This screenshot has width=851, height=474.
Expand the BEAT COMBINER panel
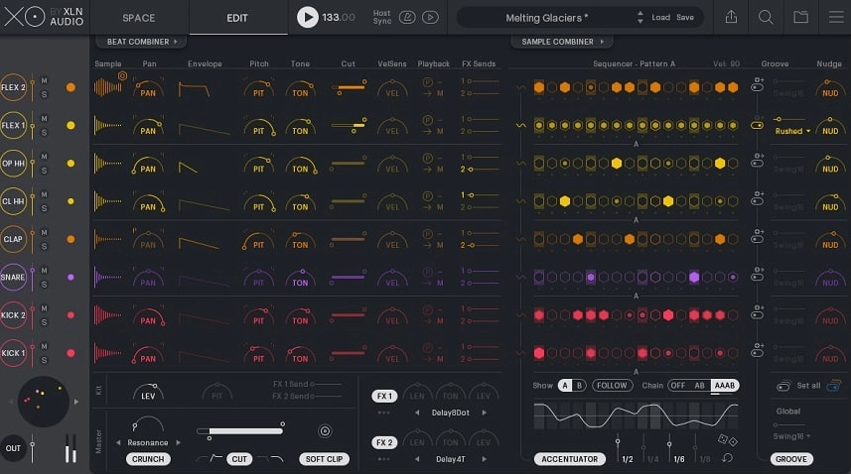pyautogui.click(x=141, y=42)
